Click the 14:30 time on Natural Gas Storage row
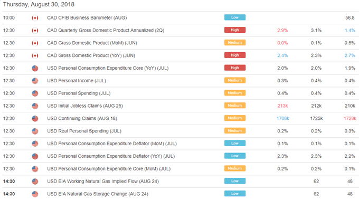This screenshot has height=200, width=359. (x=9, y=194)
